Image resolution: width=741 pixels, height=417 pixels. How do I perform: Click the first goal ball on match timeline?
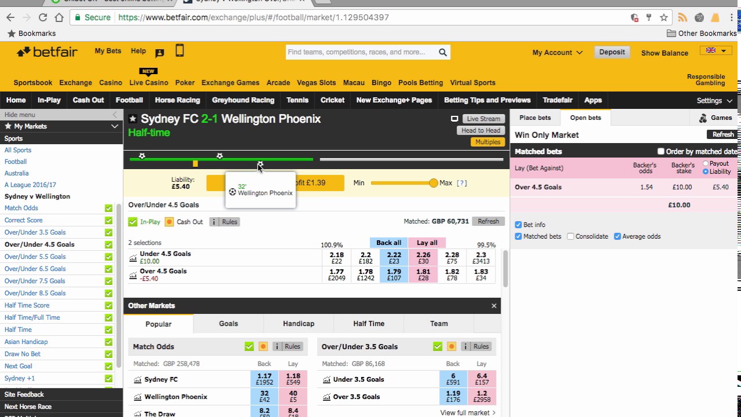(x=142, y=156)
